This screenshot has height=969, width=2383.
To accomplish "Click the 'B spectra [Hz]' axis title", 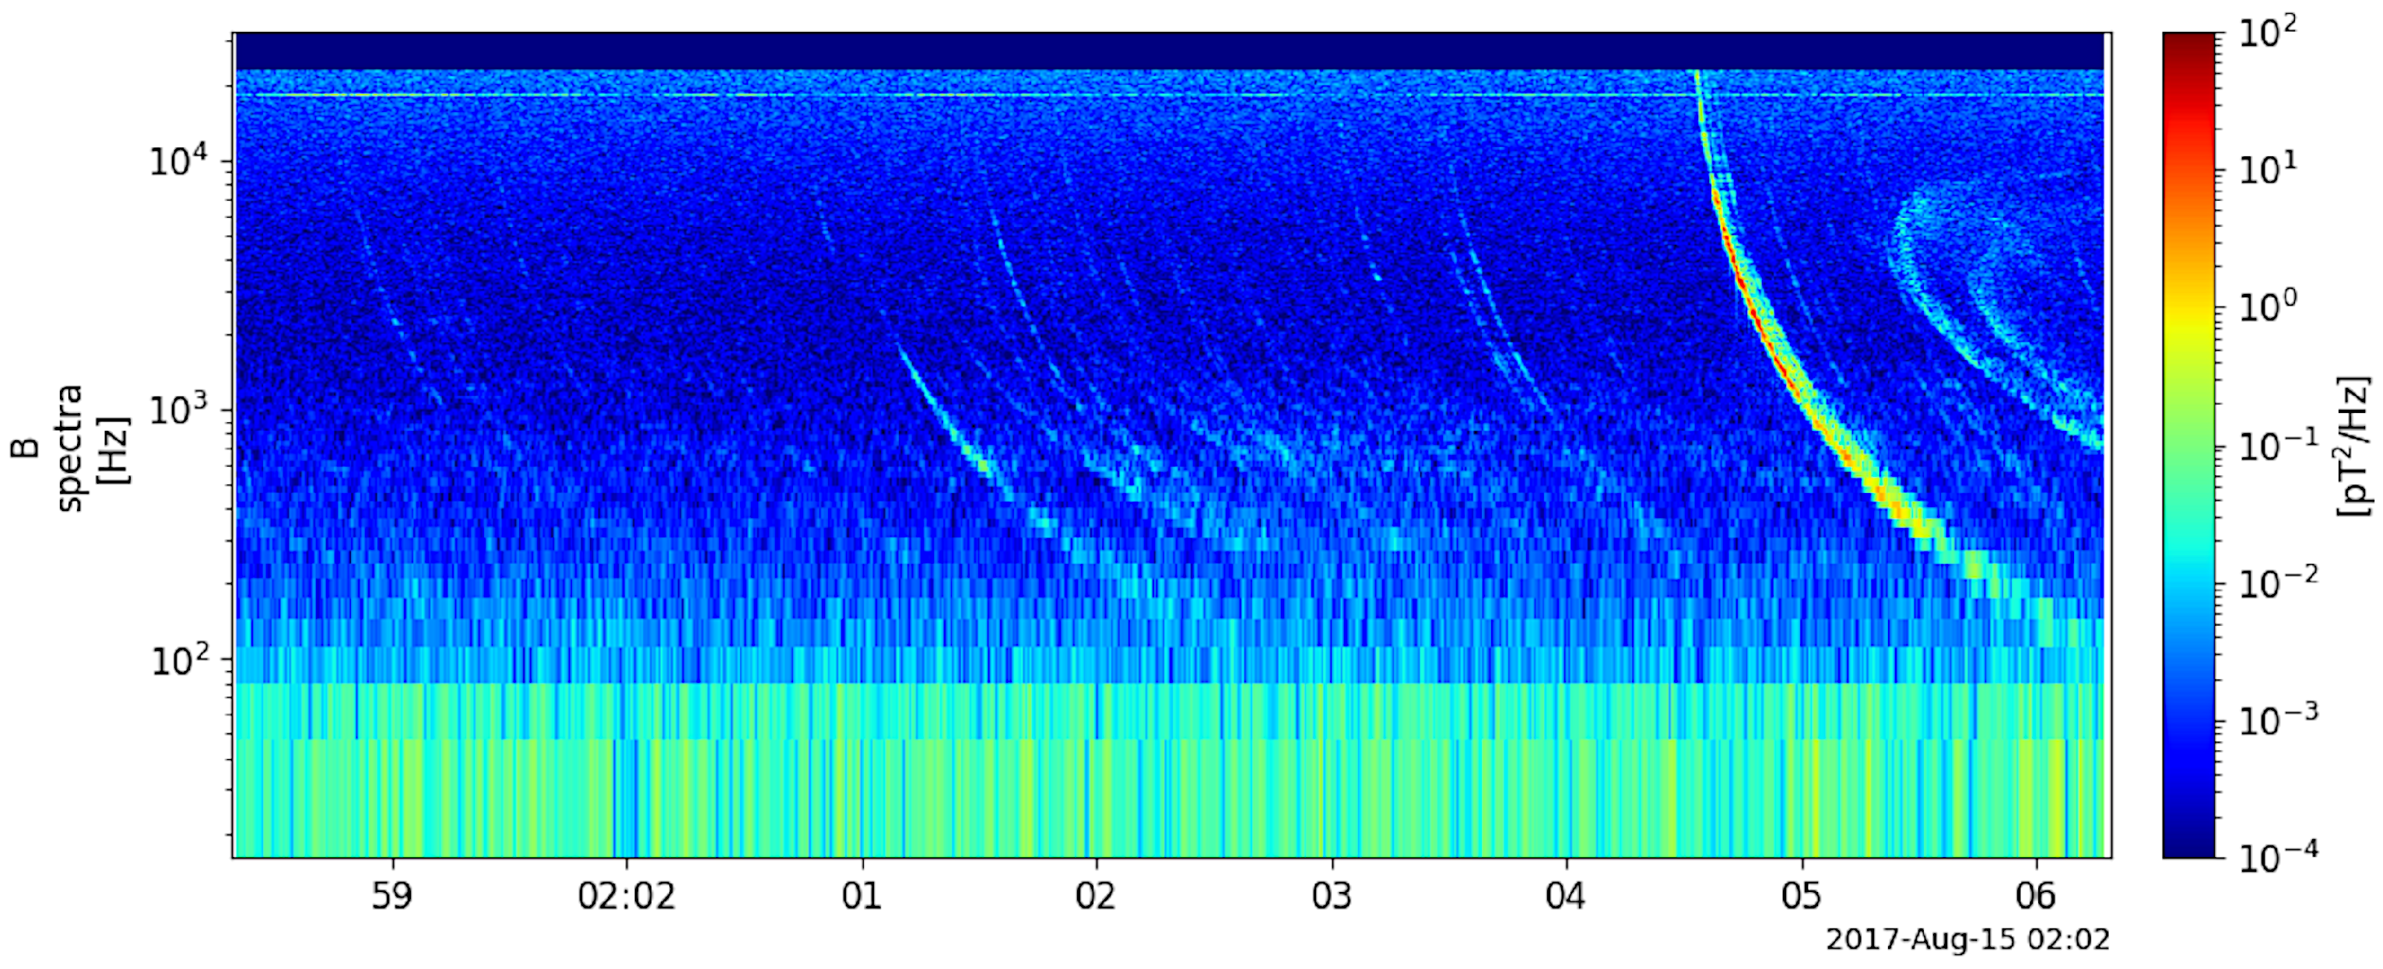I will 70,449.
